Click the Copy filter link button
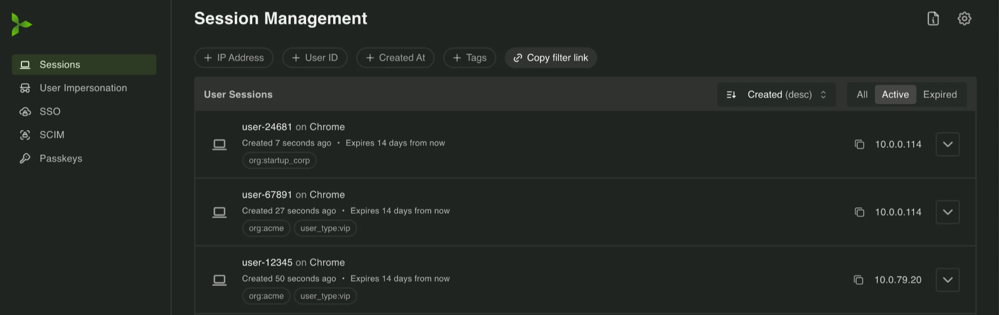The image size is (999, 315). (x=550, y=57)
